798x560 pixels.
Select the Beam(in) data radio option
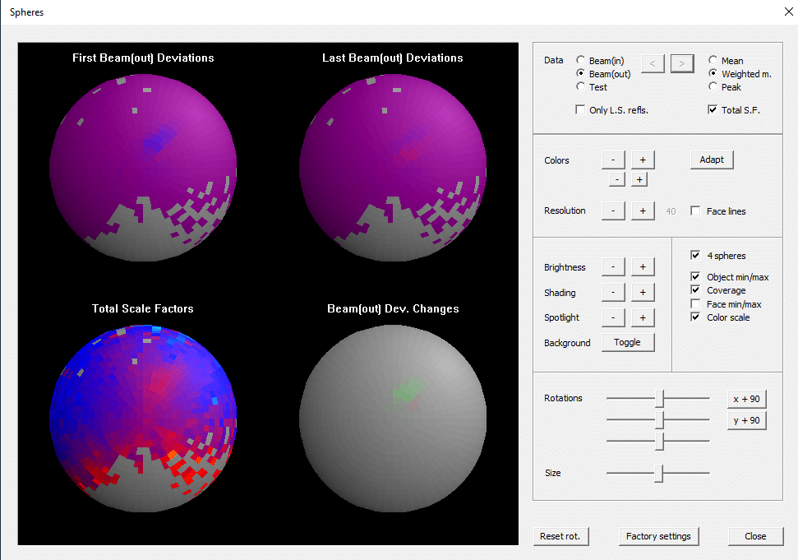coord(581,61)
